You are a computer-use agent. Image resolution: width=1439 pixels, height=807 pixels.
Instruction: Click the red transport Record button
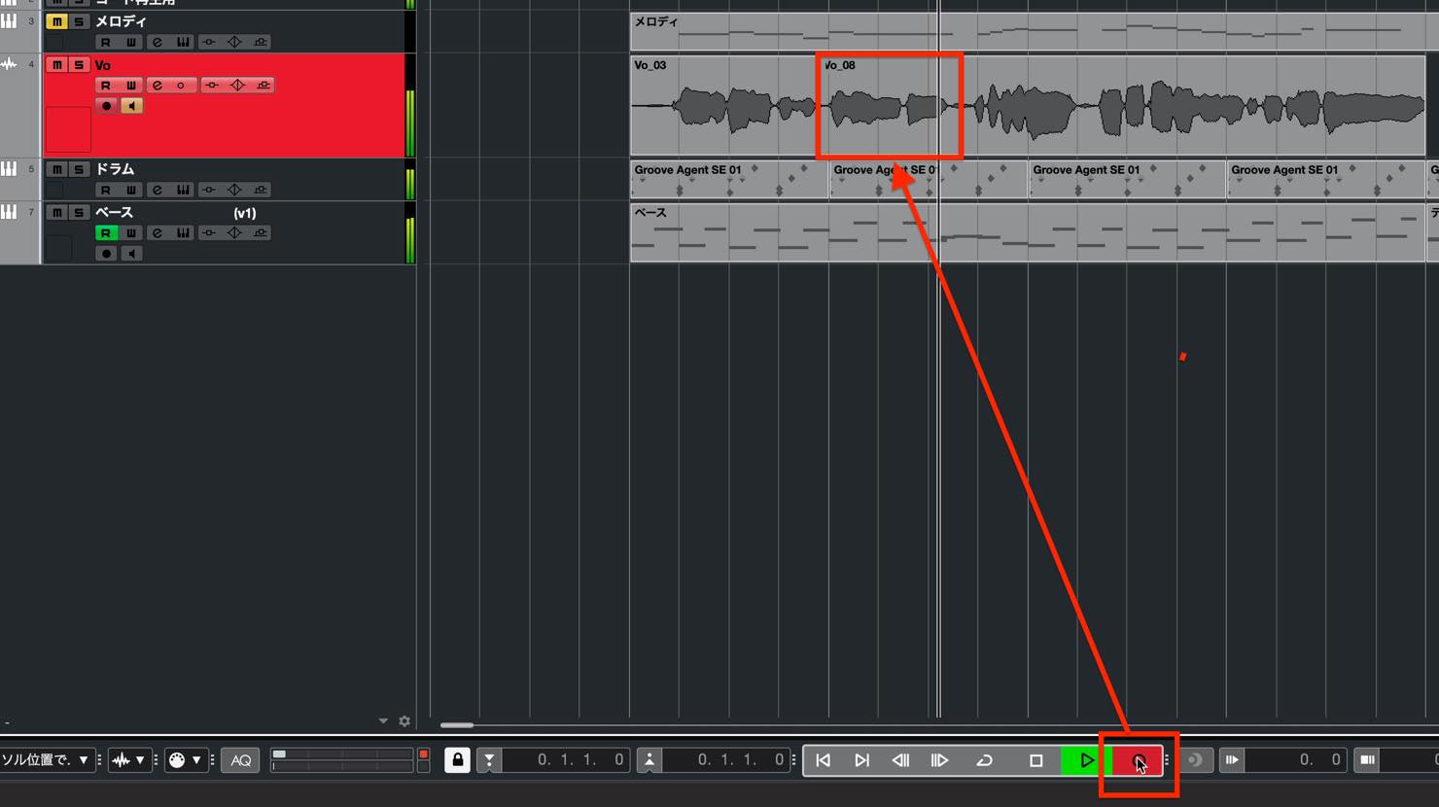pos(1138,760)
